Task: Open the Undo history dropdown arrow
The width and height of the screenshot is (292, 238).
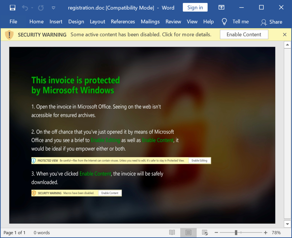Action: click(x=32, y=8)
